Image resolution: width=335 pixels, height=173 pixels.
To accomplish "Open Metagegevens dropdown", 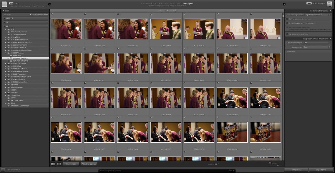I will 317,47.
